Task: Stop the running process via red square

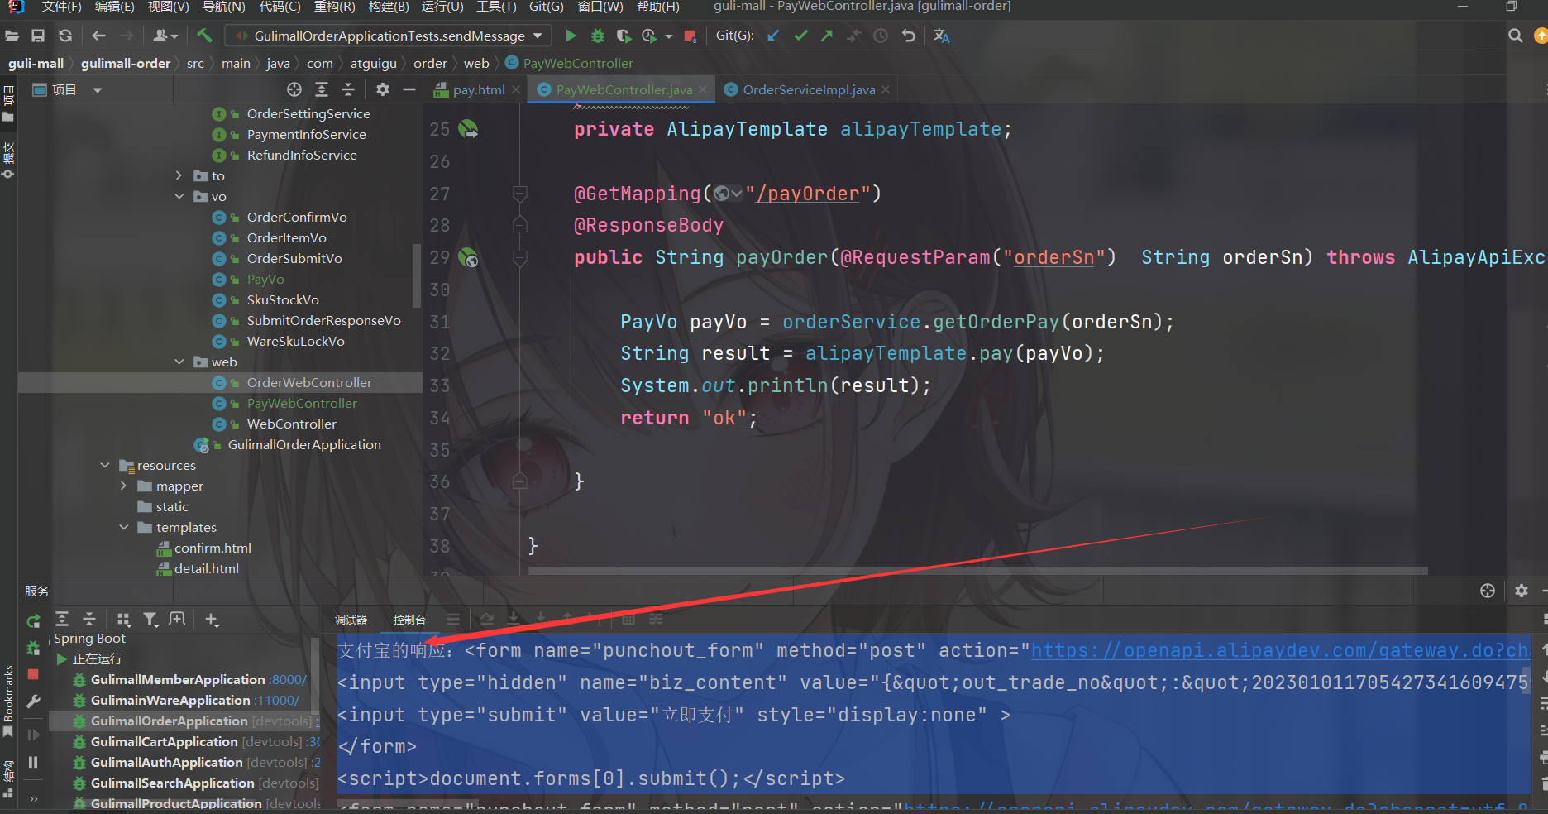Action: 690,36
